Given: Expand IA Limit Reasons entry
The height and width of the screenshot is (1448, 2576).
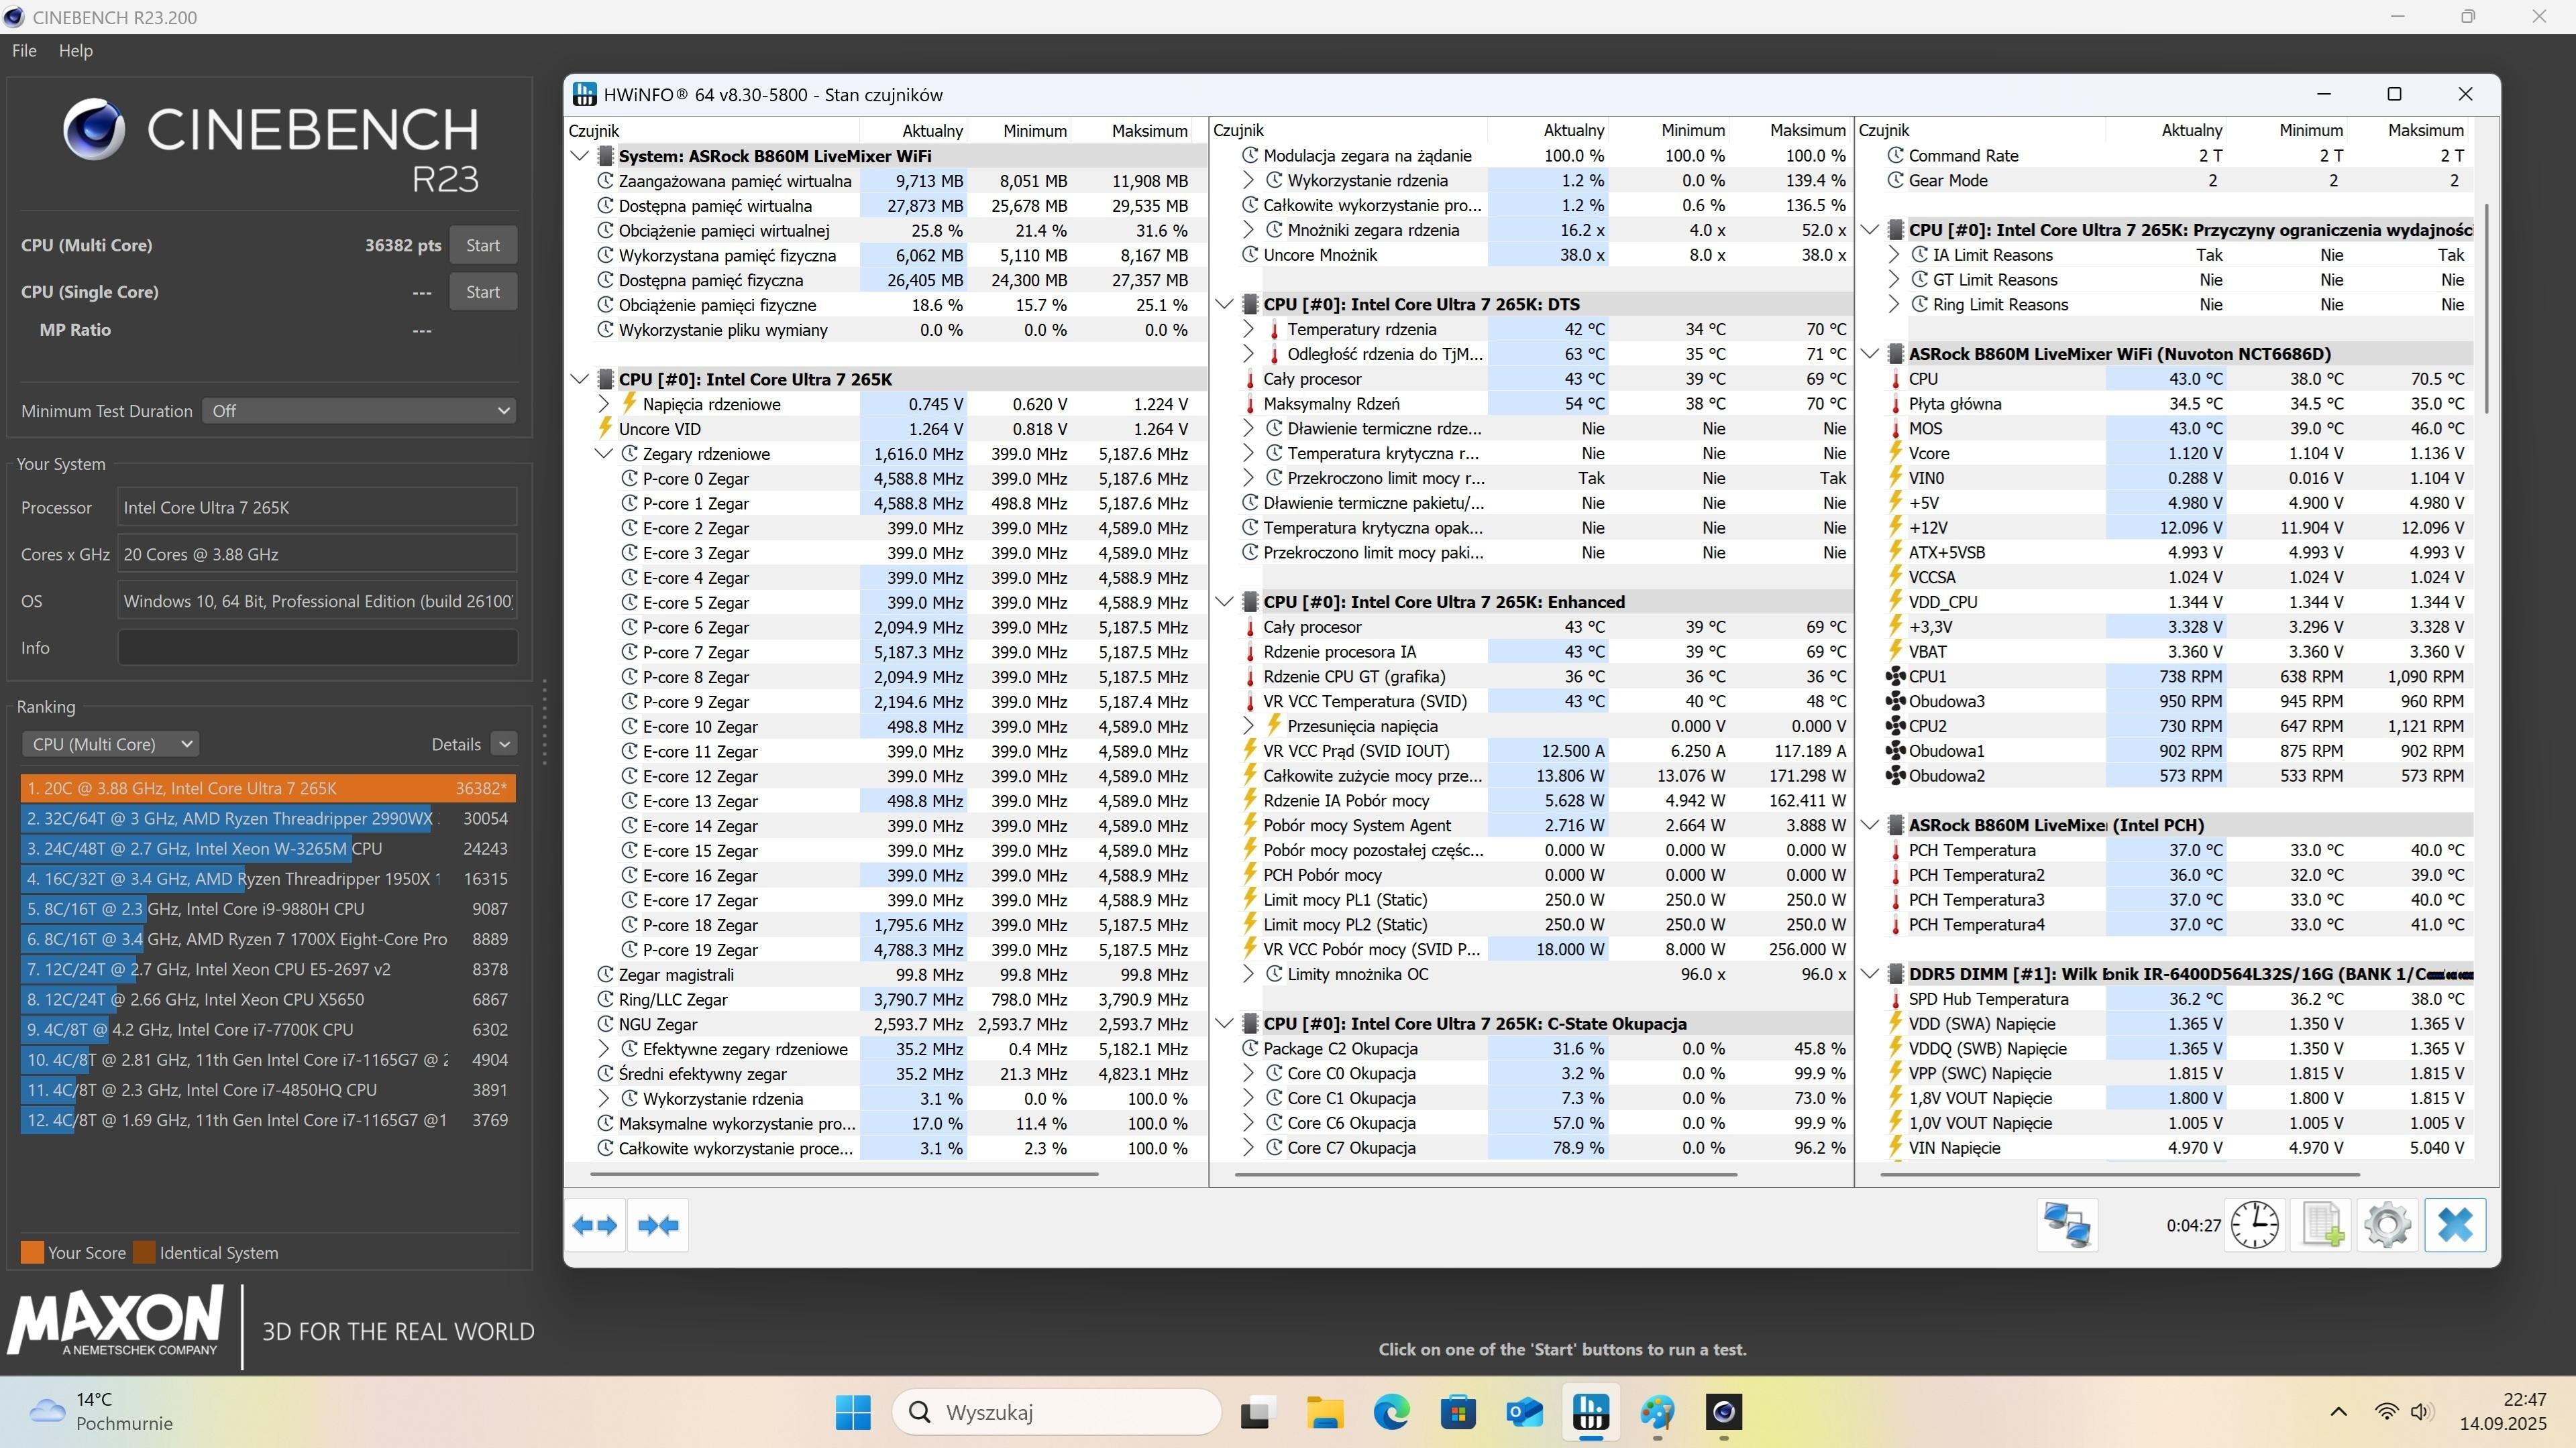Looking at the screenshot, I should [x=1894, y=255].
